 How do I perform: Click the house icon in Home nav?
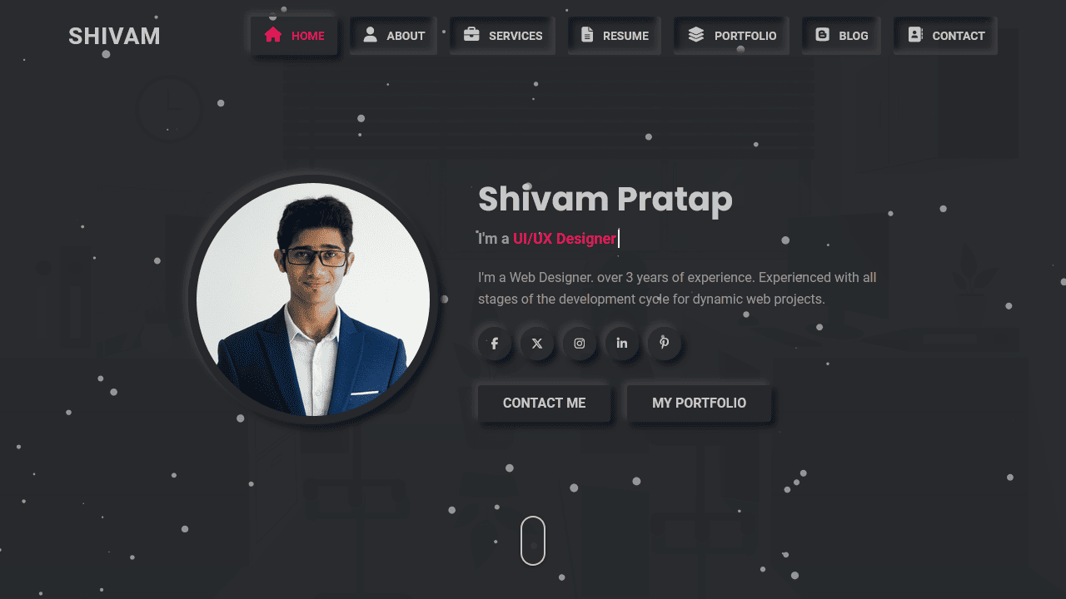272,34
